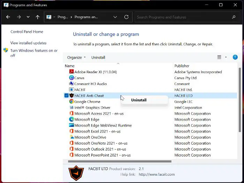Click the Intel Corporation publisher cell
The image size is (244, 183).
coord(188,107)
